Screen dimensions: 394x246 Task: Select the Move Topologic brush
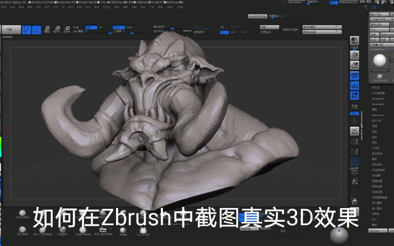[x=43, y=231]
